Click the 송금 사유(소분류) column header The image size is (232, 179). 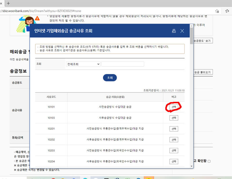click(x=115, y=97)
